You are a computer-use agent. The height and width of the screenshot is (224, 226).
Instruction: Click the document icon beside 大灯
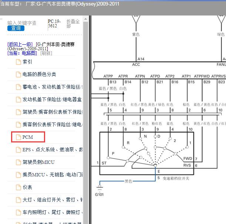(18, 200)
